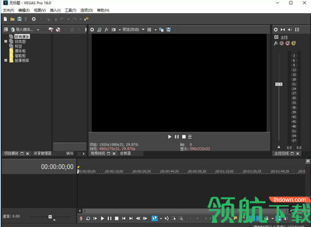Open the 视图(V) menu
This screenshot has width=311, height=227.
pyautogui.click(x=40, y=10)
